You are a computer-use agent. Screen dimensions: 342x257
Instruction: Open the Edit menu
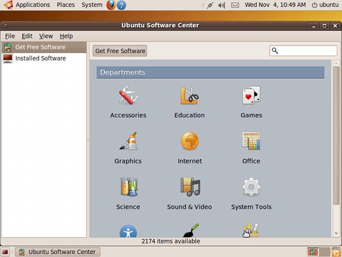click(x=27, y=36)
